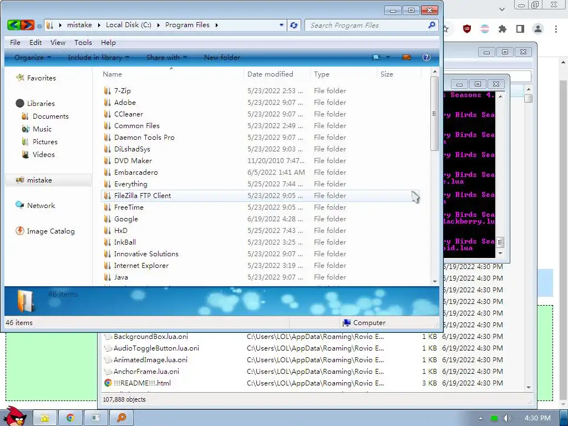This screenshot has height=426, width=568.
Task: Go back with the green Back arrow
Action: [x=14, y=24]
